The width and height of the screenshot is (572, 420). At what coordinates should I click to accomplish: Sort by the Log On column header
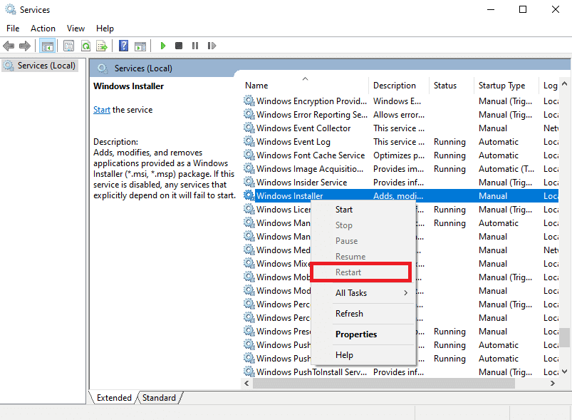[549, 86]
